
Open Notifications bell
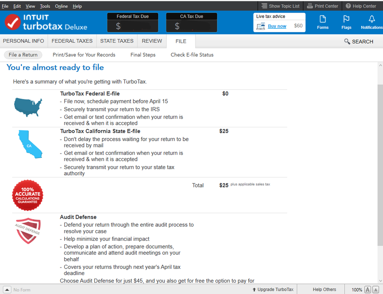pos(371,22)
